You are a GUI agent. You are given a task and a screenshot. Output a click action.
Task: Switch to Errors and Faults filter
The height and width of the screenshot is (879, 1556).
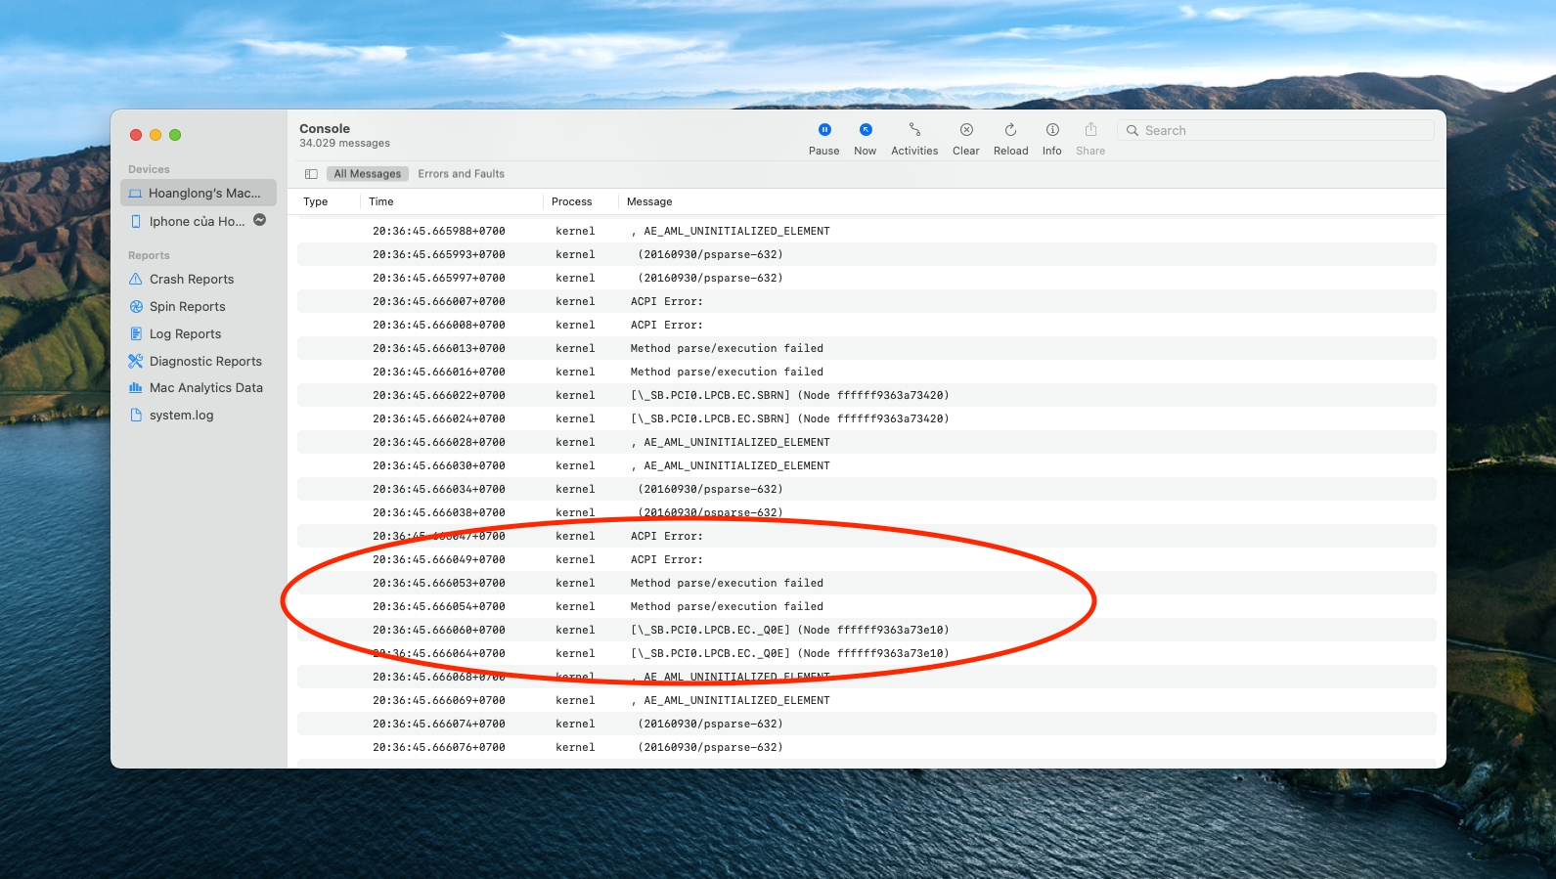[461, 174]
